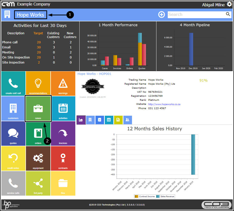Click the Site inspection row label

pyautogui.click(x=13, y=63)
